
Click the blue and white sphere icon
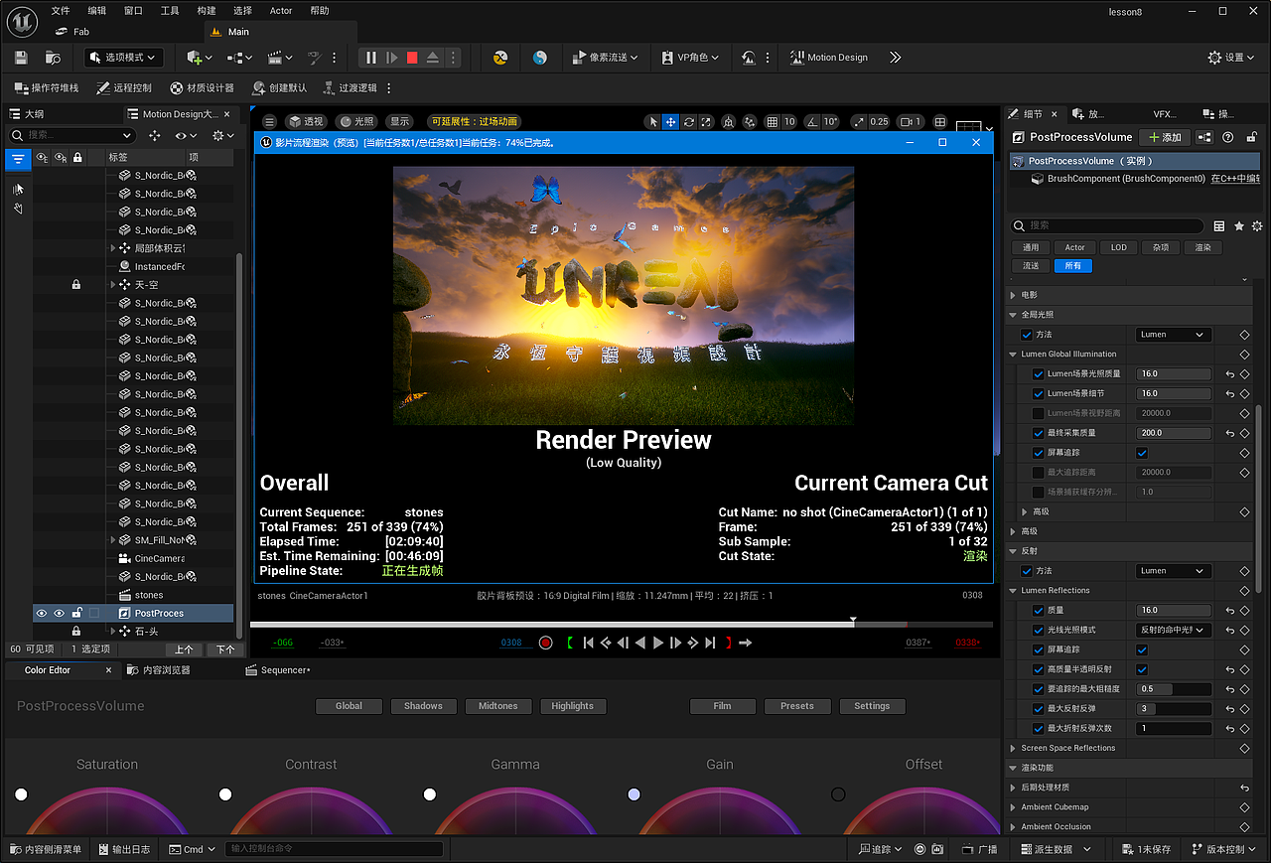pos(540,58)
